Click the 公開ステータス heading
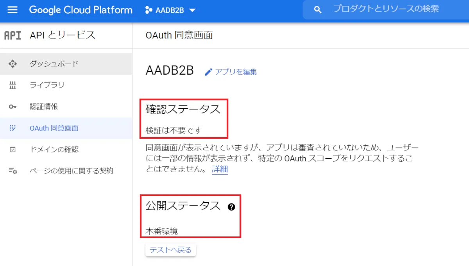This screenshot has width=469, height=266. pos(183,206)
